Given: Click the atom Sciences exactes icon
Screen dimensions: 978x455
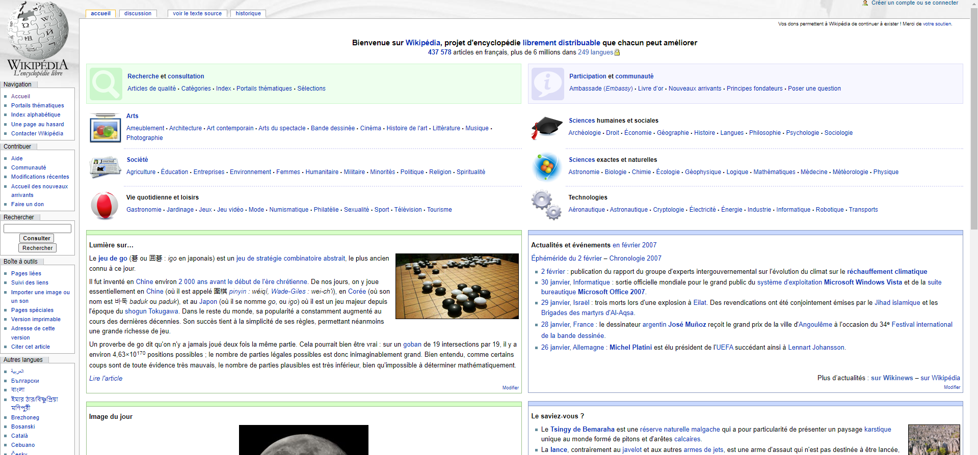Looking at the screenshot, I should [546, 167].
